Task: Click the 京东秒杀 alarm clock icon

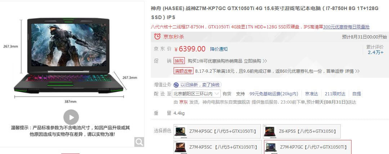Action: click(157, 36)
